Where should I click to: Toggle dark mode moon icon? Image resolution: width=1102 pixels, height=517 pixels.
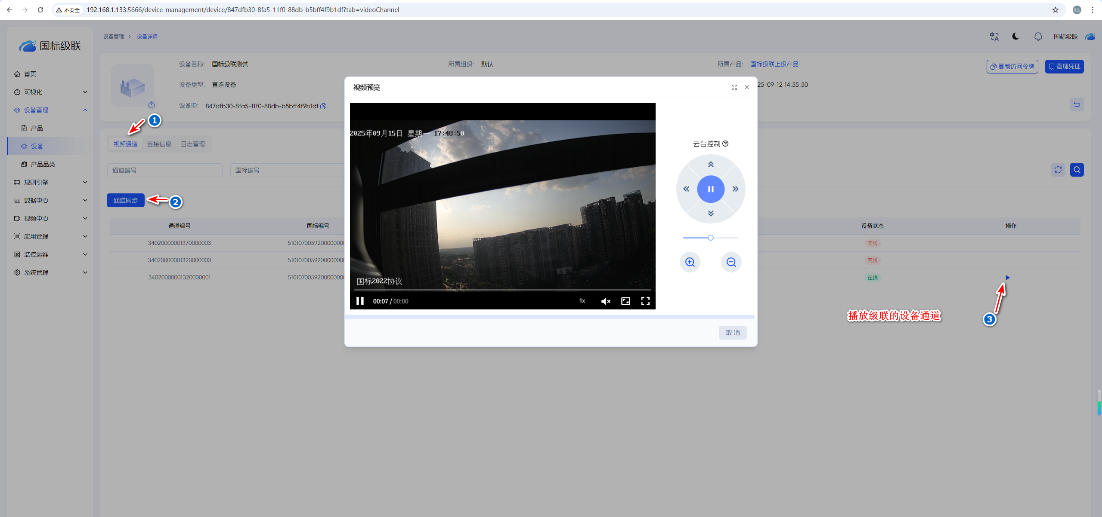pyautogui.click(x=1015, y=37)
